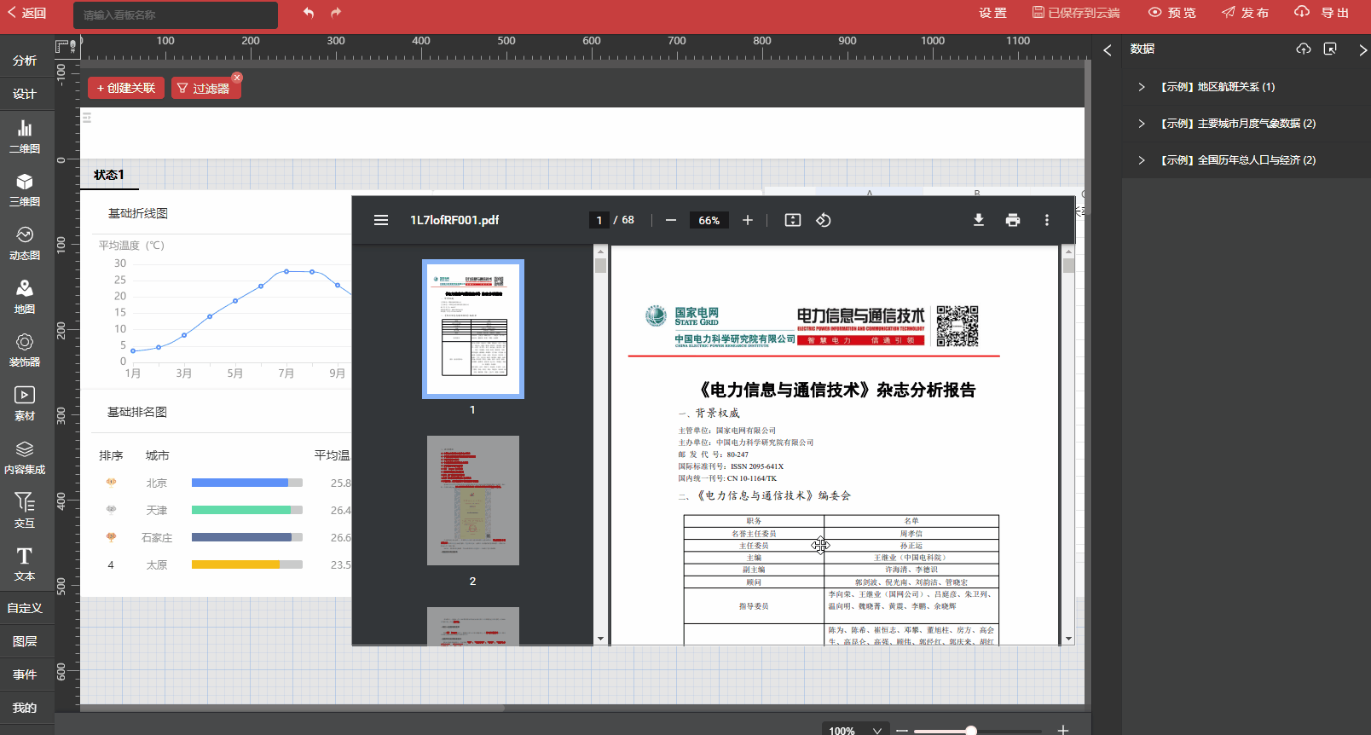
Task: Switch to the 设计 tab
Action: [25, 94]
